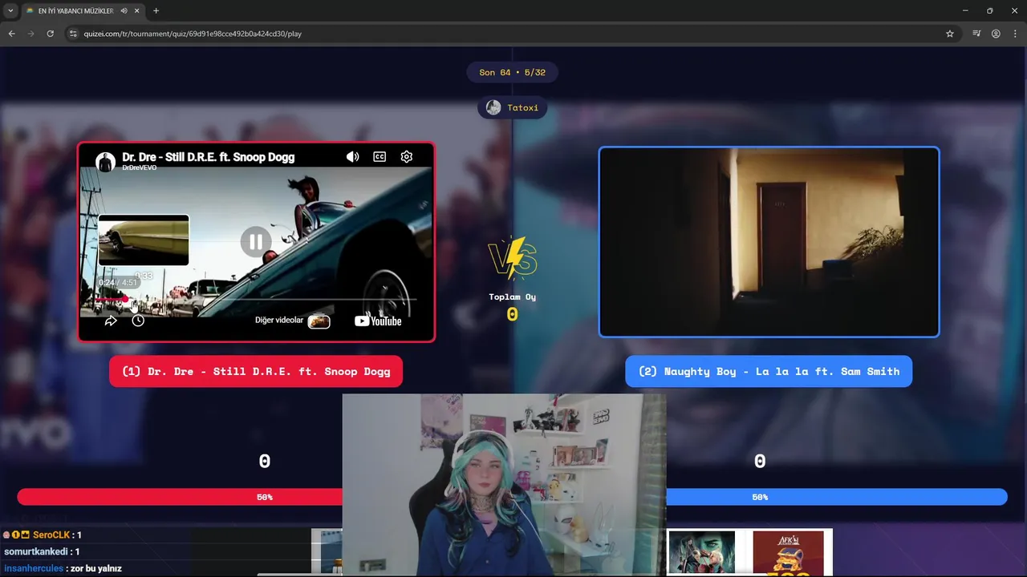Reload the browser page
This screenshot has height=577, width=1027.
(x=50, y=34)
